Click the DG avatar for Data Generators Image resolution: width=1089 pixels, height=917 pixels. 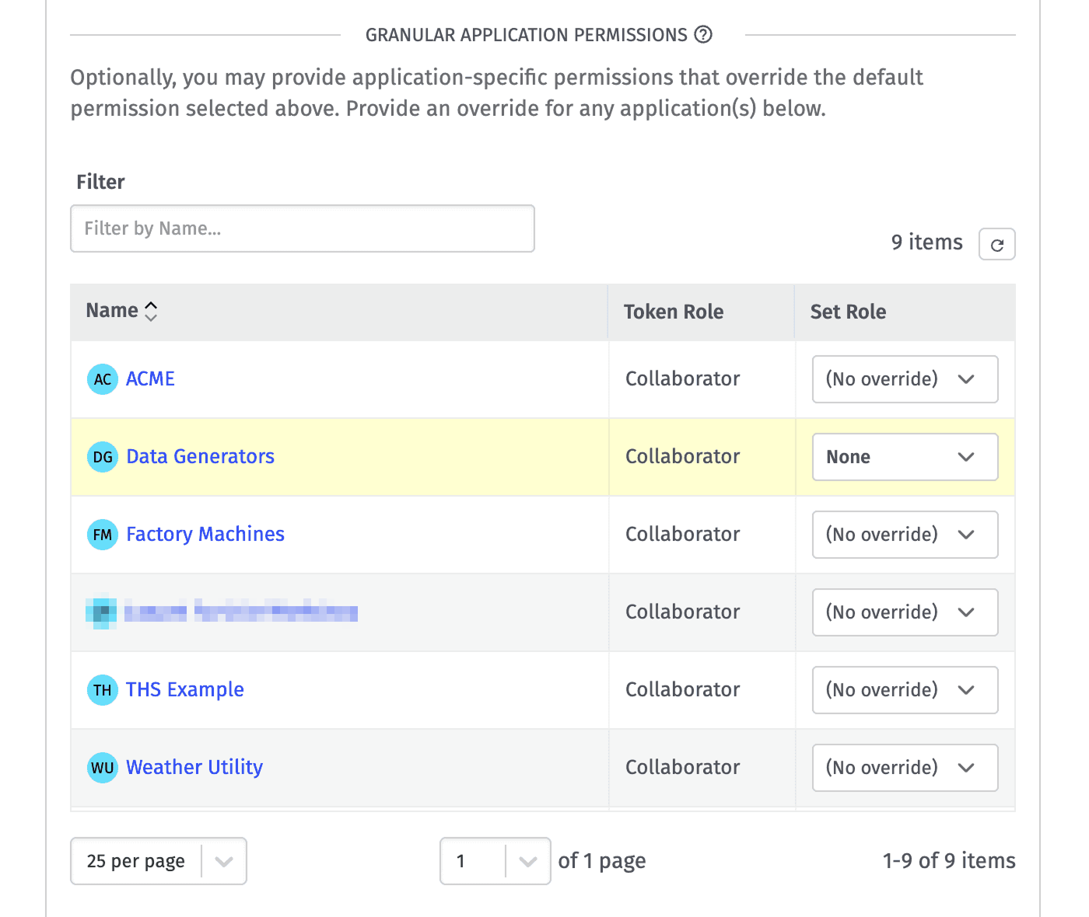pos(103,457)
